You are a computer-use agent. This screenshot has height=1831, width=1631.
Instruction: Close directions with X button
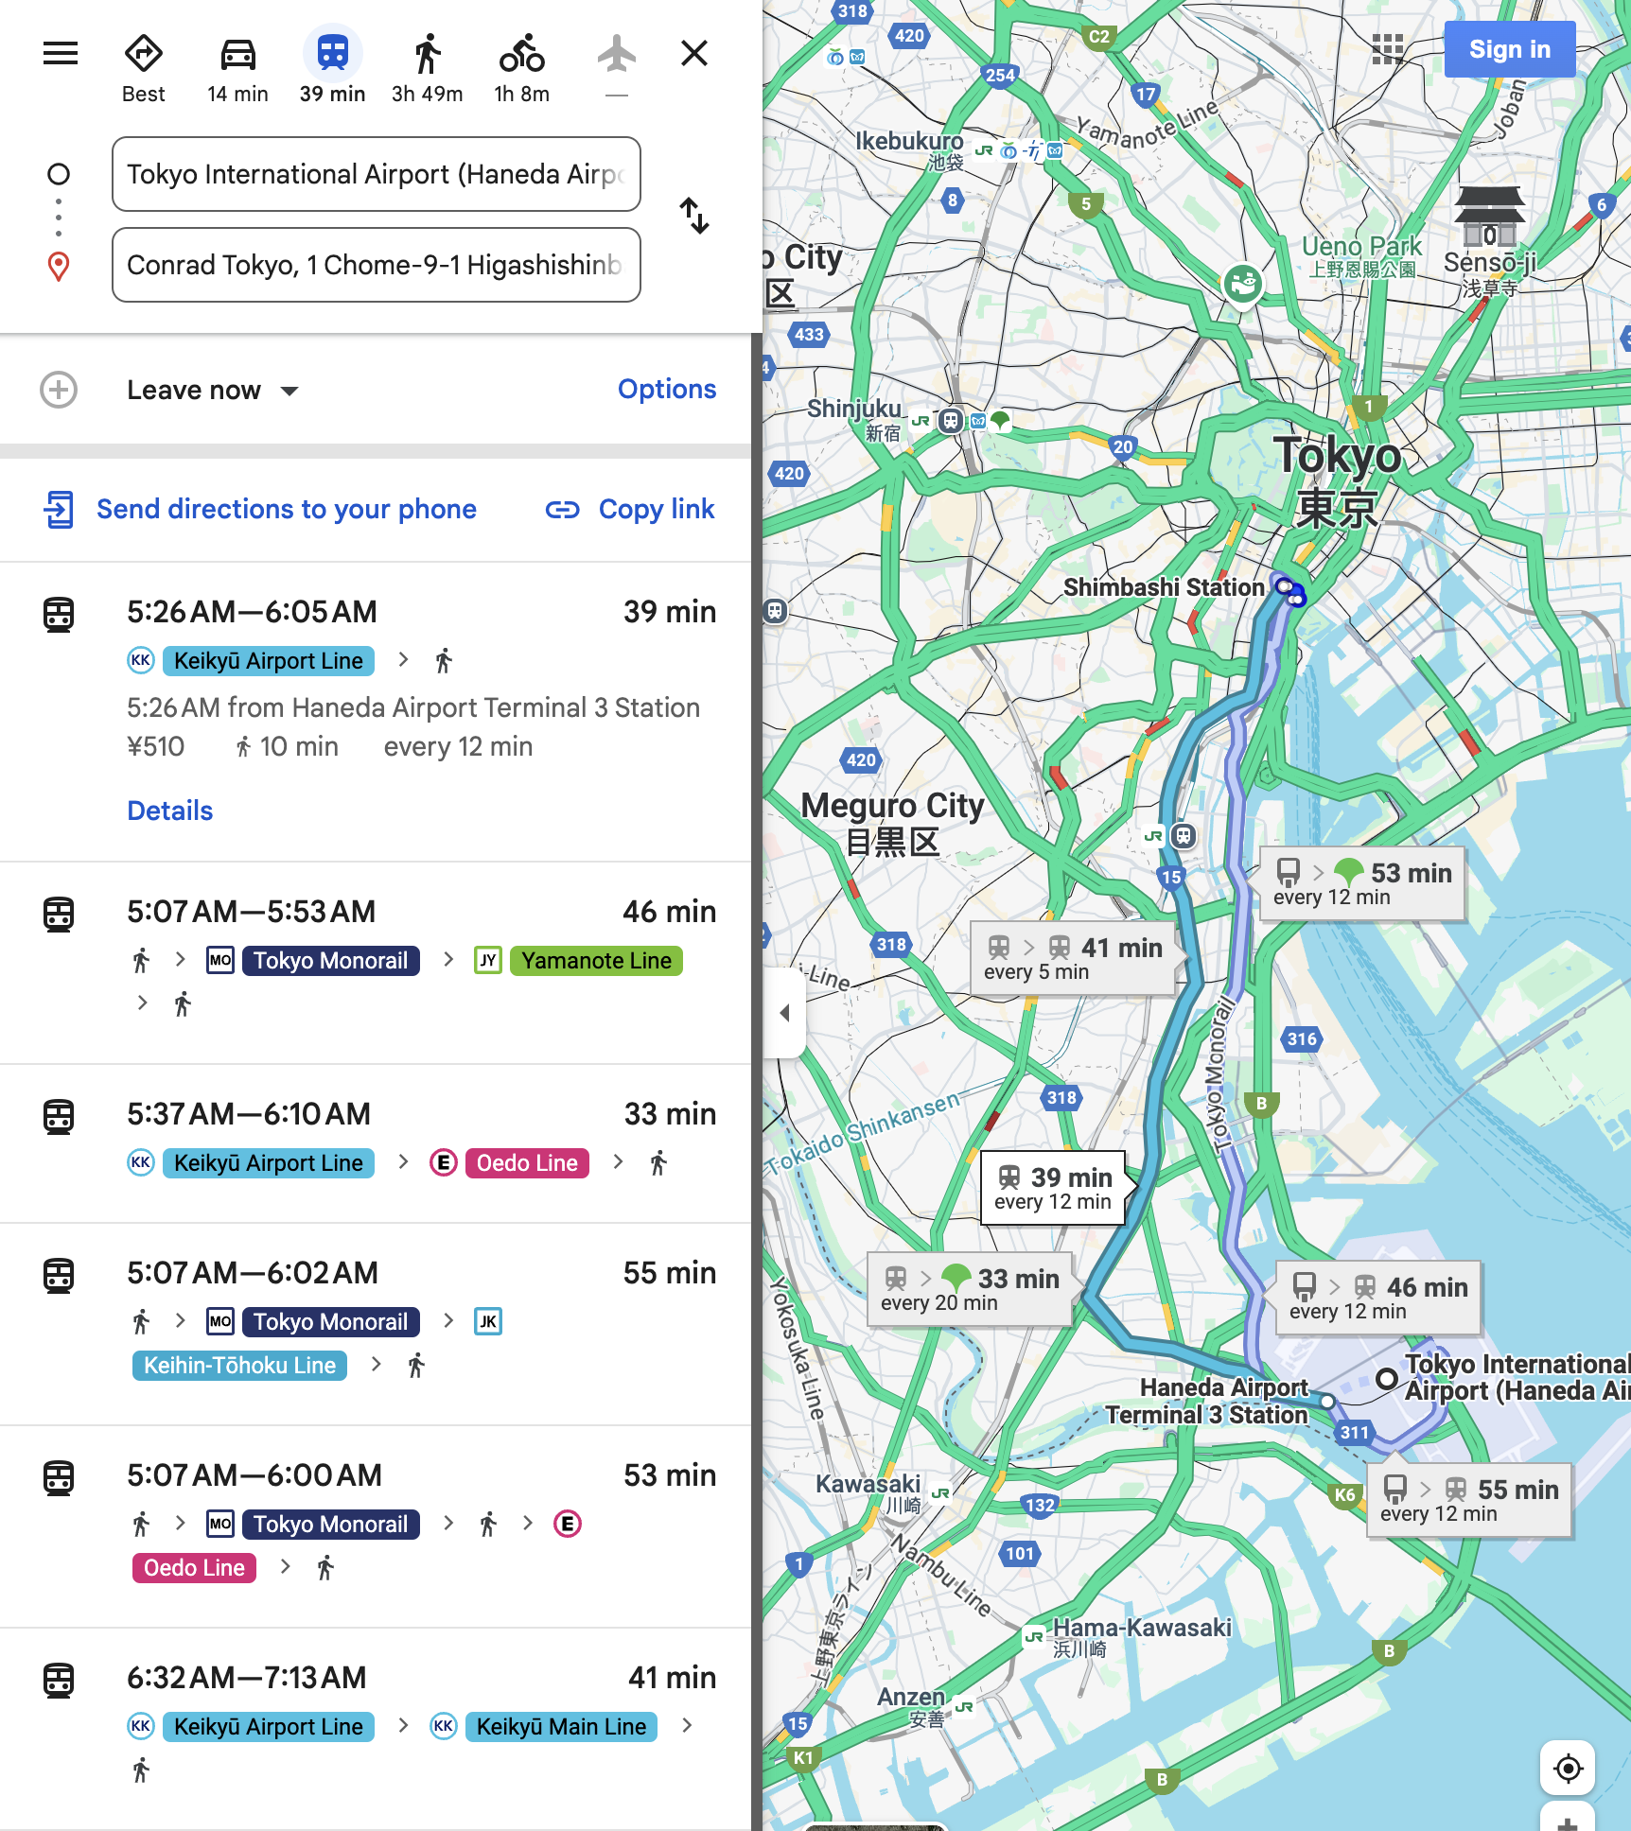[694, 53]
